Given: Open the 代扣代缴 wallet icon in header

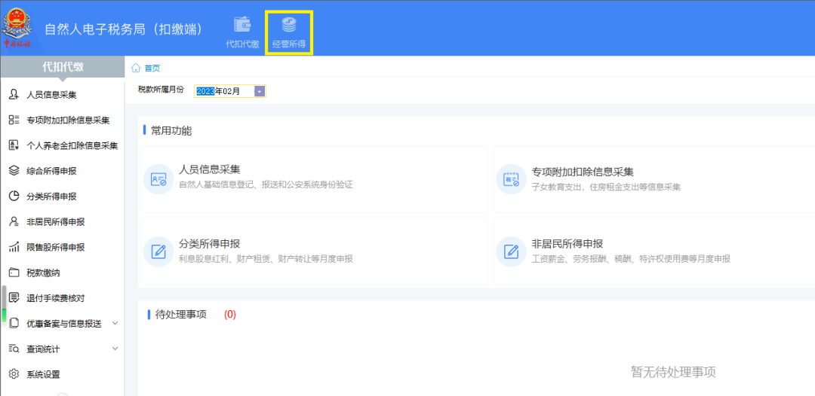Looking at the screenshot, I should 242,26.
